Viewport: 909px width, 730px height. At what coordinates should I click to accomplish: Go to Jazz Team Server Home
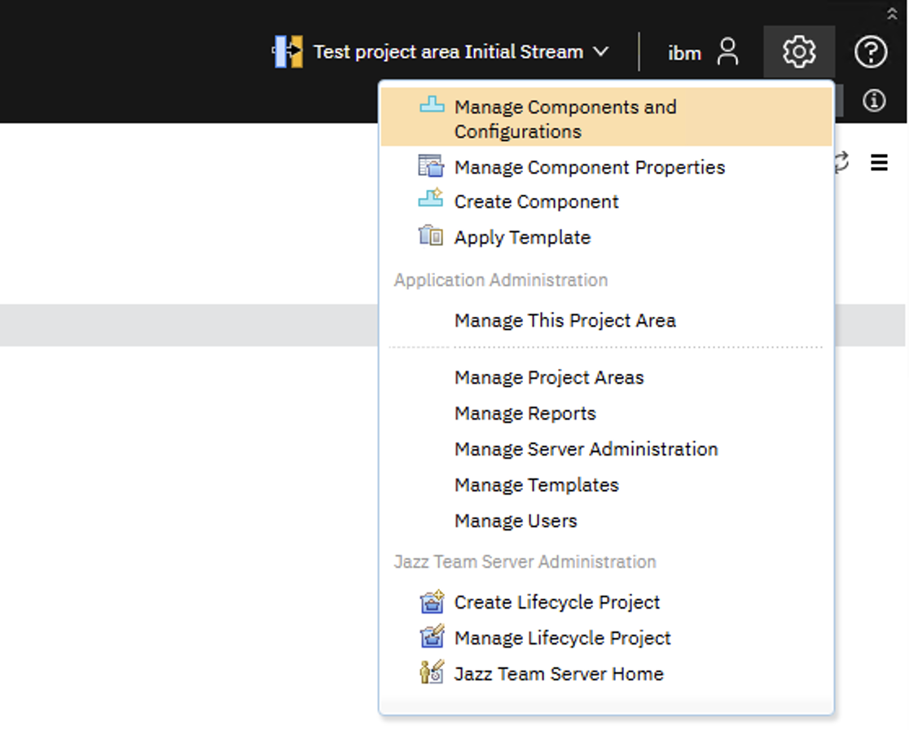(559, 674)
